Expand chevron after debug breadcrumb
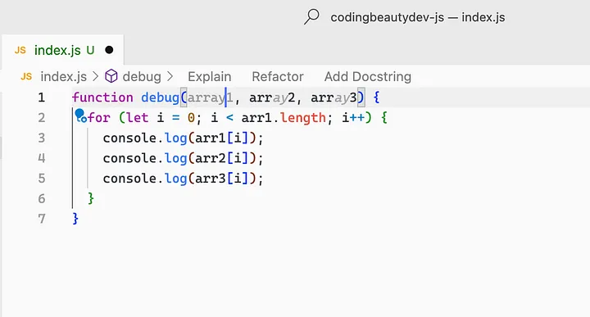 coord(170,77)
